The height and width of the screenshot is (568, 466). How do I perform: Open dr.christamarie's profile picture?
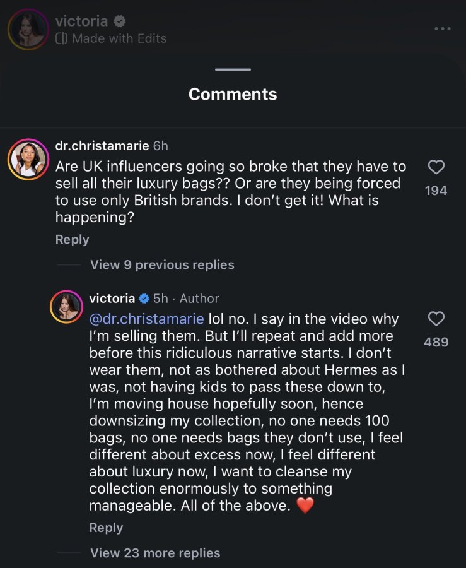coord(28,159)
